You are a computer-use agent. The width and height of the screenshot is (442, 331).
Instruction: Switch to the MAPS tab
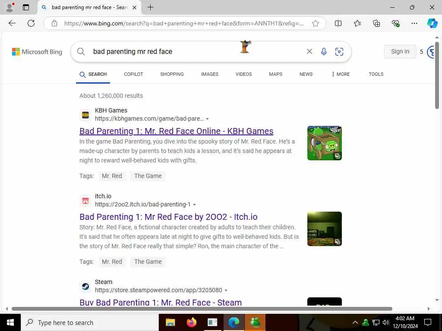coord(276,74)
